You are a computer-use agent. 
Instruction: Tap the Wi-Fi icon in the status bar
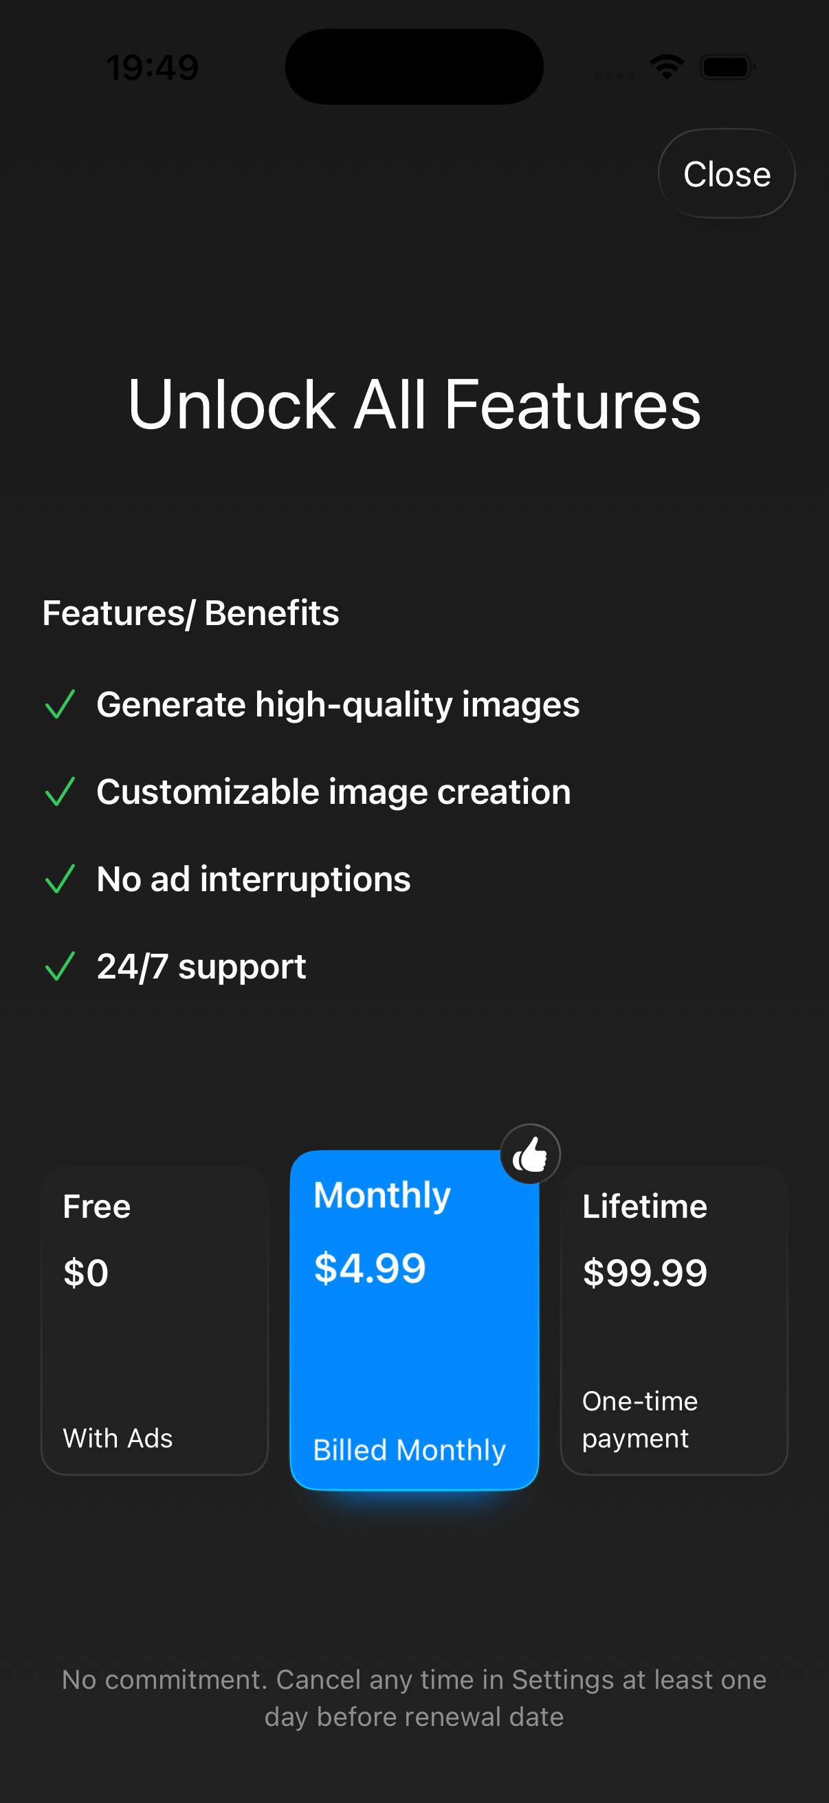click(x=666, y=67)
